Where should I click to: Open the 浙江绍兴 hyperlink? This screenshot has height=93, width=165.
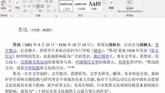point(101,56)
